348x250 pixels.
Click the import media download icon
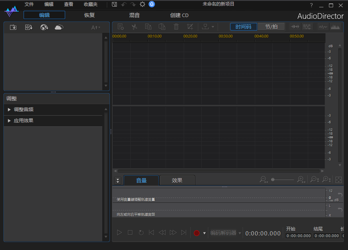tap(29, 27)
